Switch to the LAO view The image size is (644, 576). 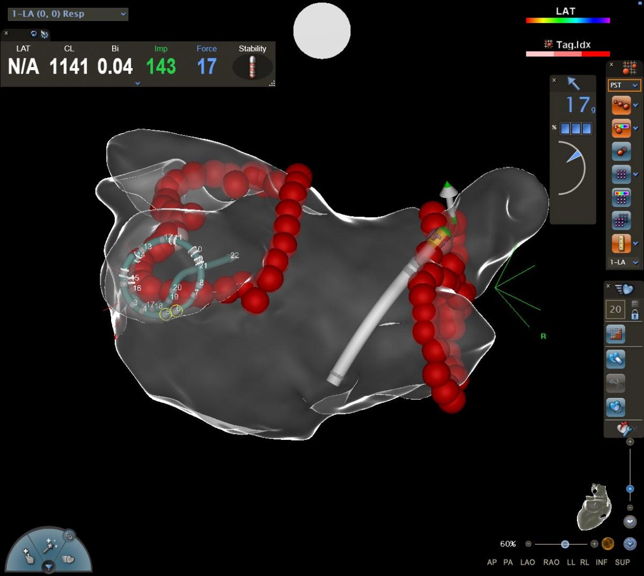tap(528, 562)
